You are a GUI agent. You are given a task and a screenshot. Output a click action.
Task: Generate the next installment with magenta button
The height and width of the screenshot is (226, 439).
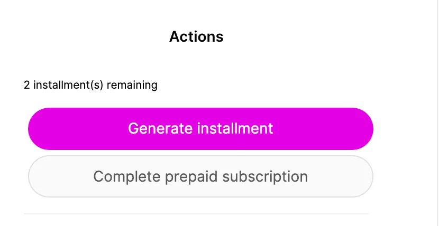pos(200,129)
